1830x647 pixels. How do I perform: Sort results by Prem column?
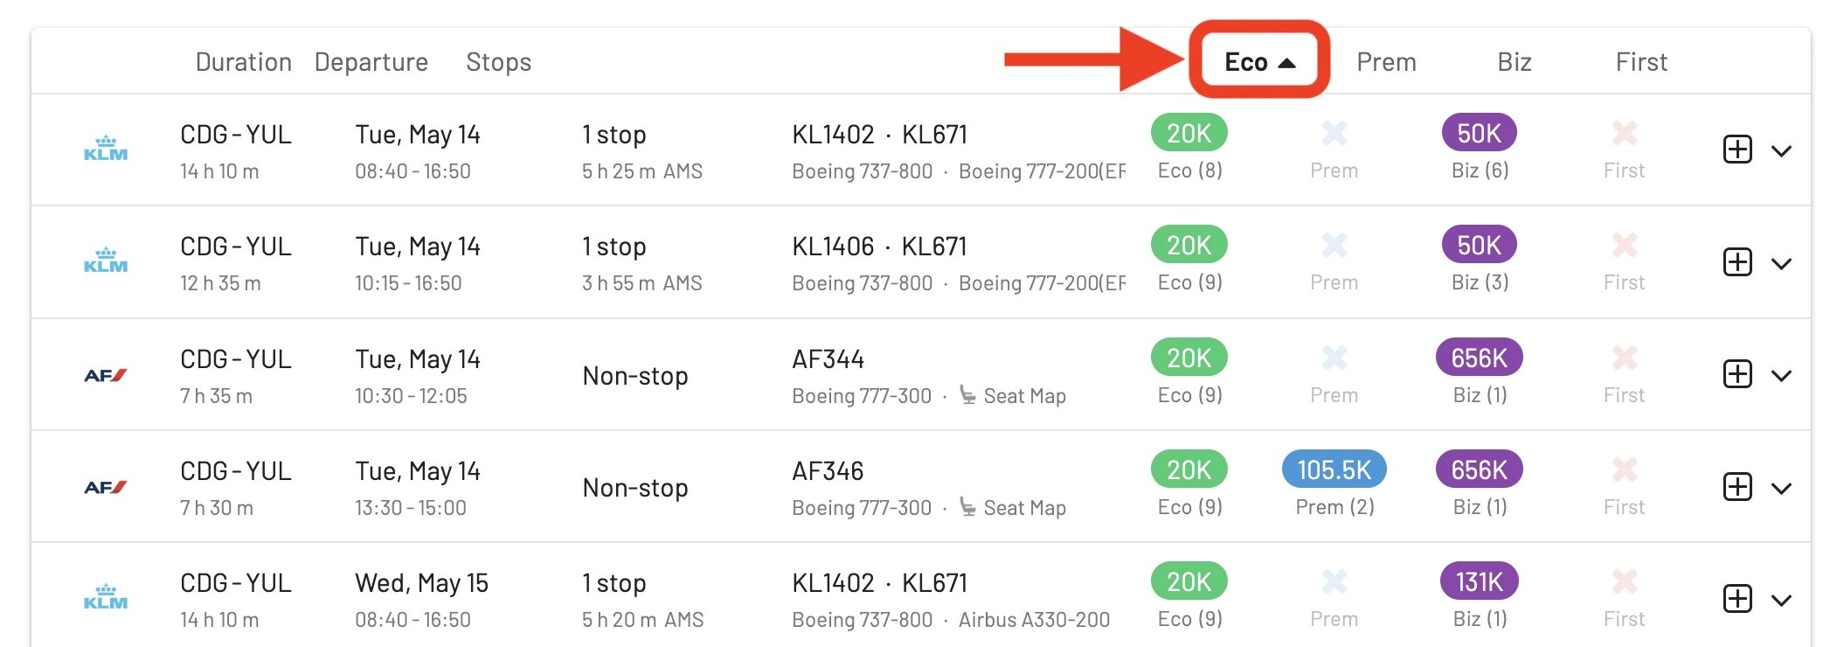point(1386,62)
